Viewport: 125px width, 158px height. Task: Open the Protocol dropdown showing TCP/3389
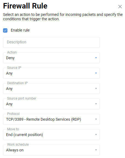51,119
